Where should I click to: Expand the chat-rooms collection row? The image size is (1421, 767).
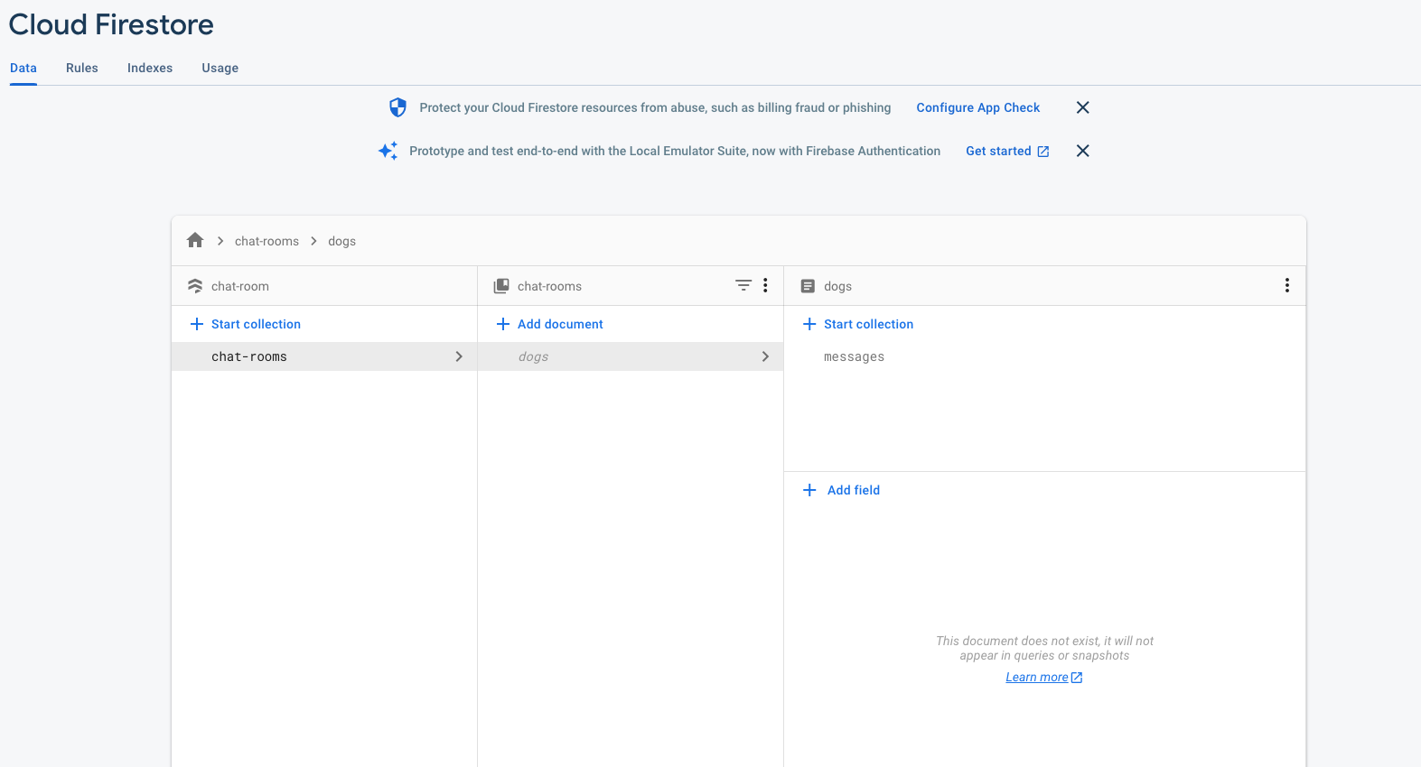coord(324,356)
